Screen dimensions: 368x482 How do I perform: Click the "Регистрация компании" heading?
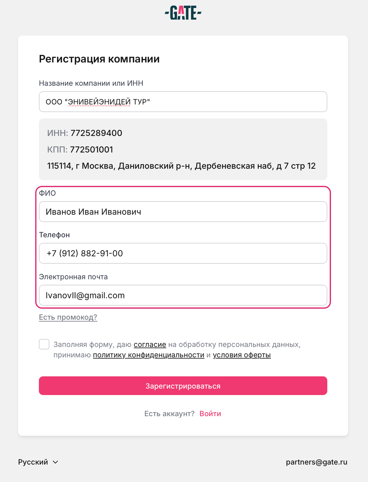(99, 59)
